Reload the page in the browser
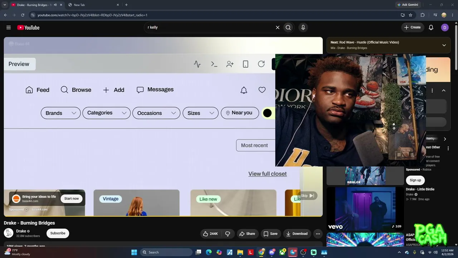 pyautogui.click(x=23, y=15)
